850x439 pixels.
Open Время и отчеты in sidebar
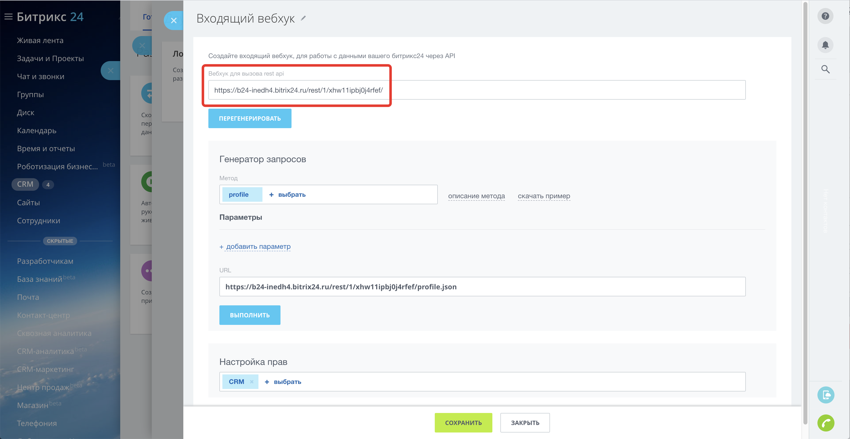tap(46, 148)
